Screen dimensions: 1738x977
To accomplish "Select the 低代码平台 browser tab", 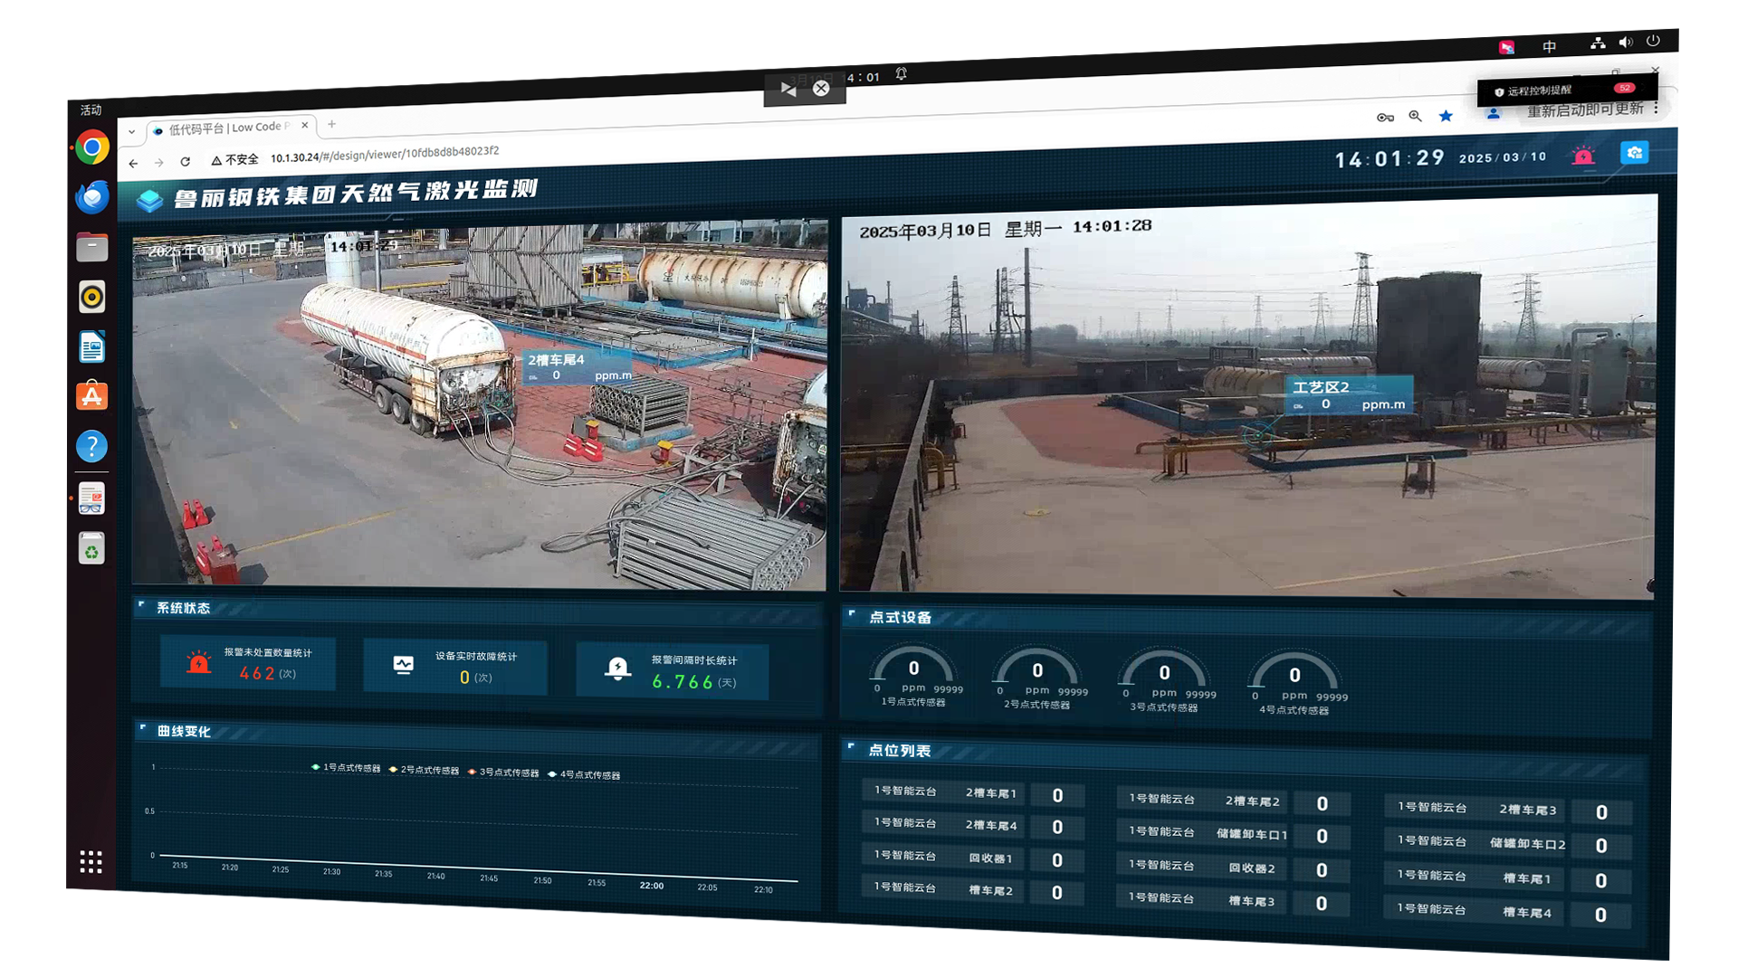I will click(x=226, y=128).
